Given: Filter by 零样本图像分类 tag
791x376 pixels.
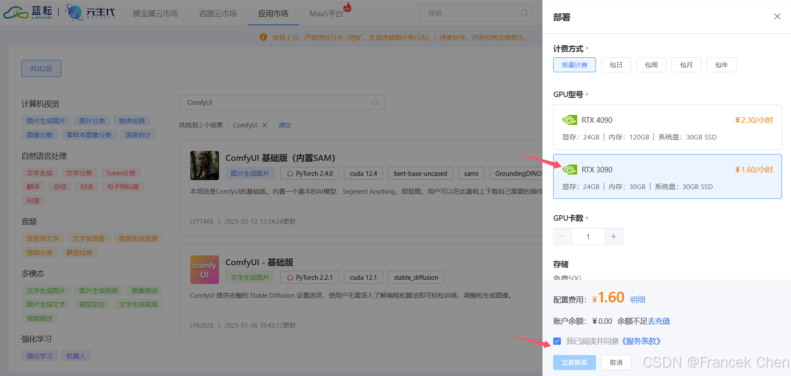Looking at the screenshot, I should pyautogui.click(x=89, y=135).
